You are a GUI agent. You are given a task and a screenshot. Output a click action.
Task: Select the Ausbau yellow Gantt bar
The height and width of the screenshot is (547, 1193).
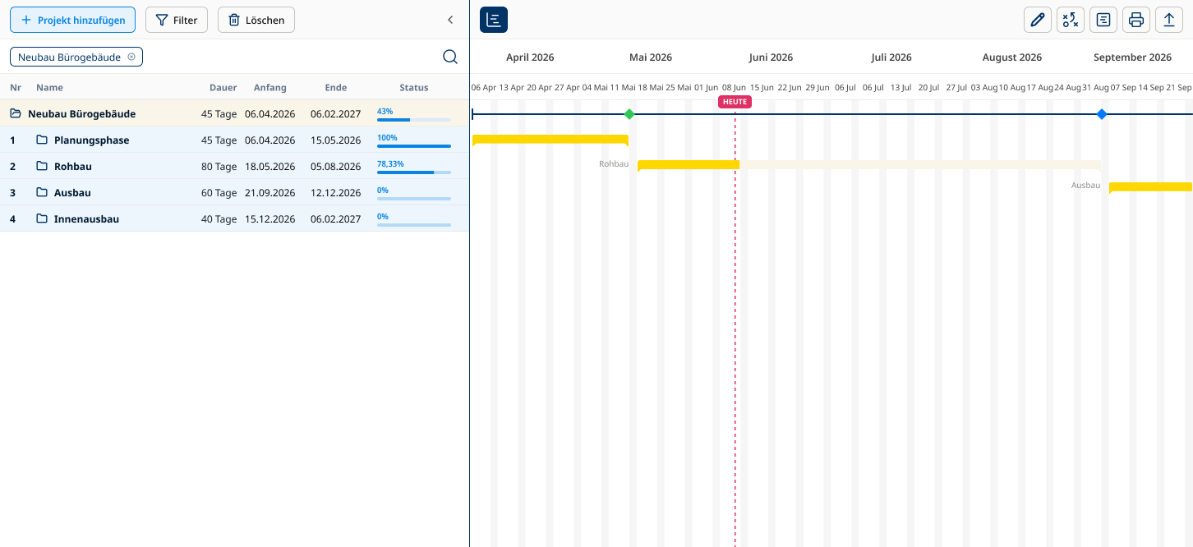coord(1150,187)
